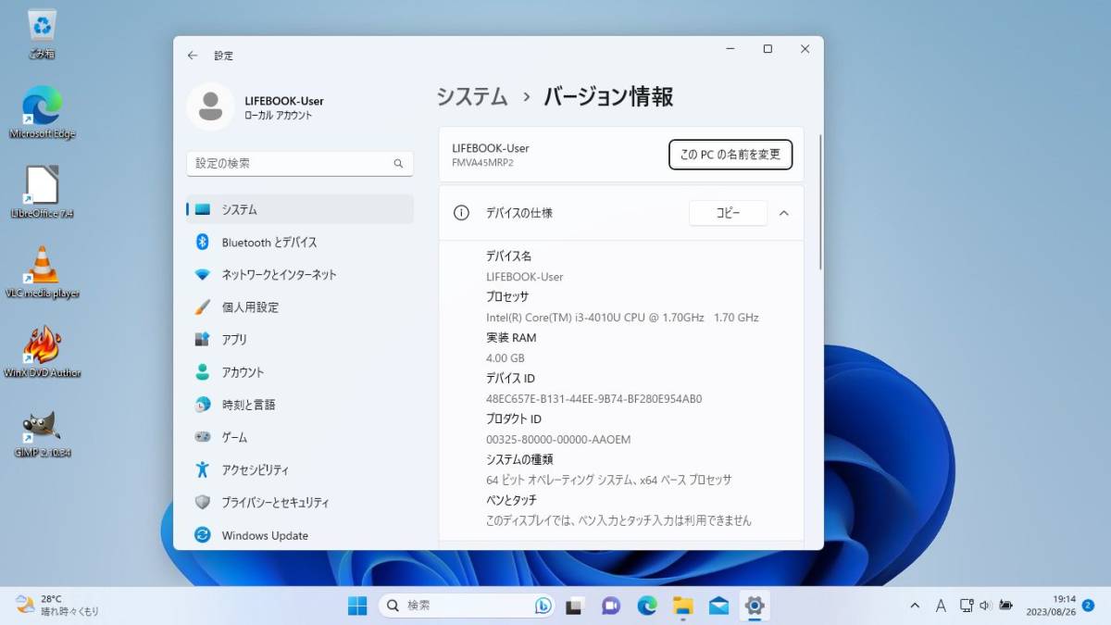The image size is (1111, 625).
Task: Click the バージョン情報 page heading
Action: coord(608,96)
